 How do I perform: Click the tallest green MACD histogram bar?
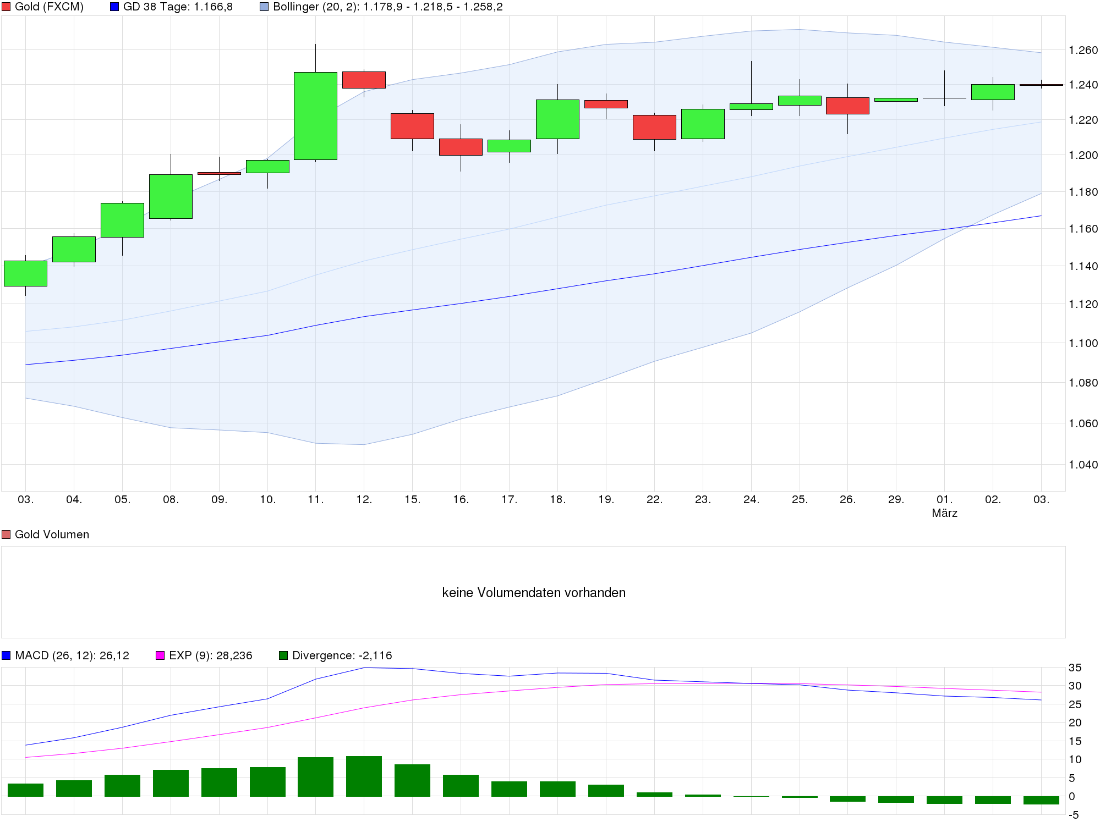[x=364, y=776]
